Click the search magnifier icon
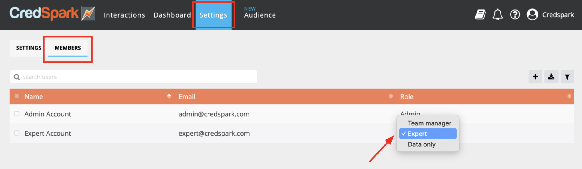The height and width of the screenshot is (169, 582). point(17,77)
